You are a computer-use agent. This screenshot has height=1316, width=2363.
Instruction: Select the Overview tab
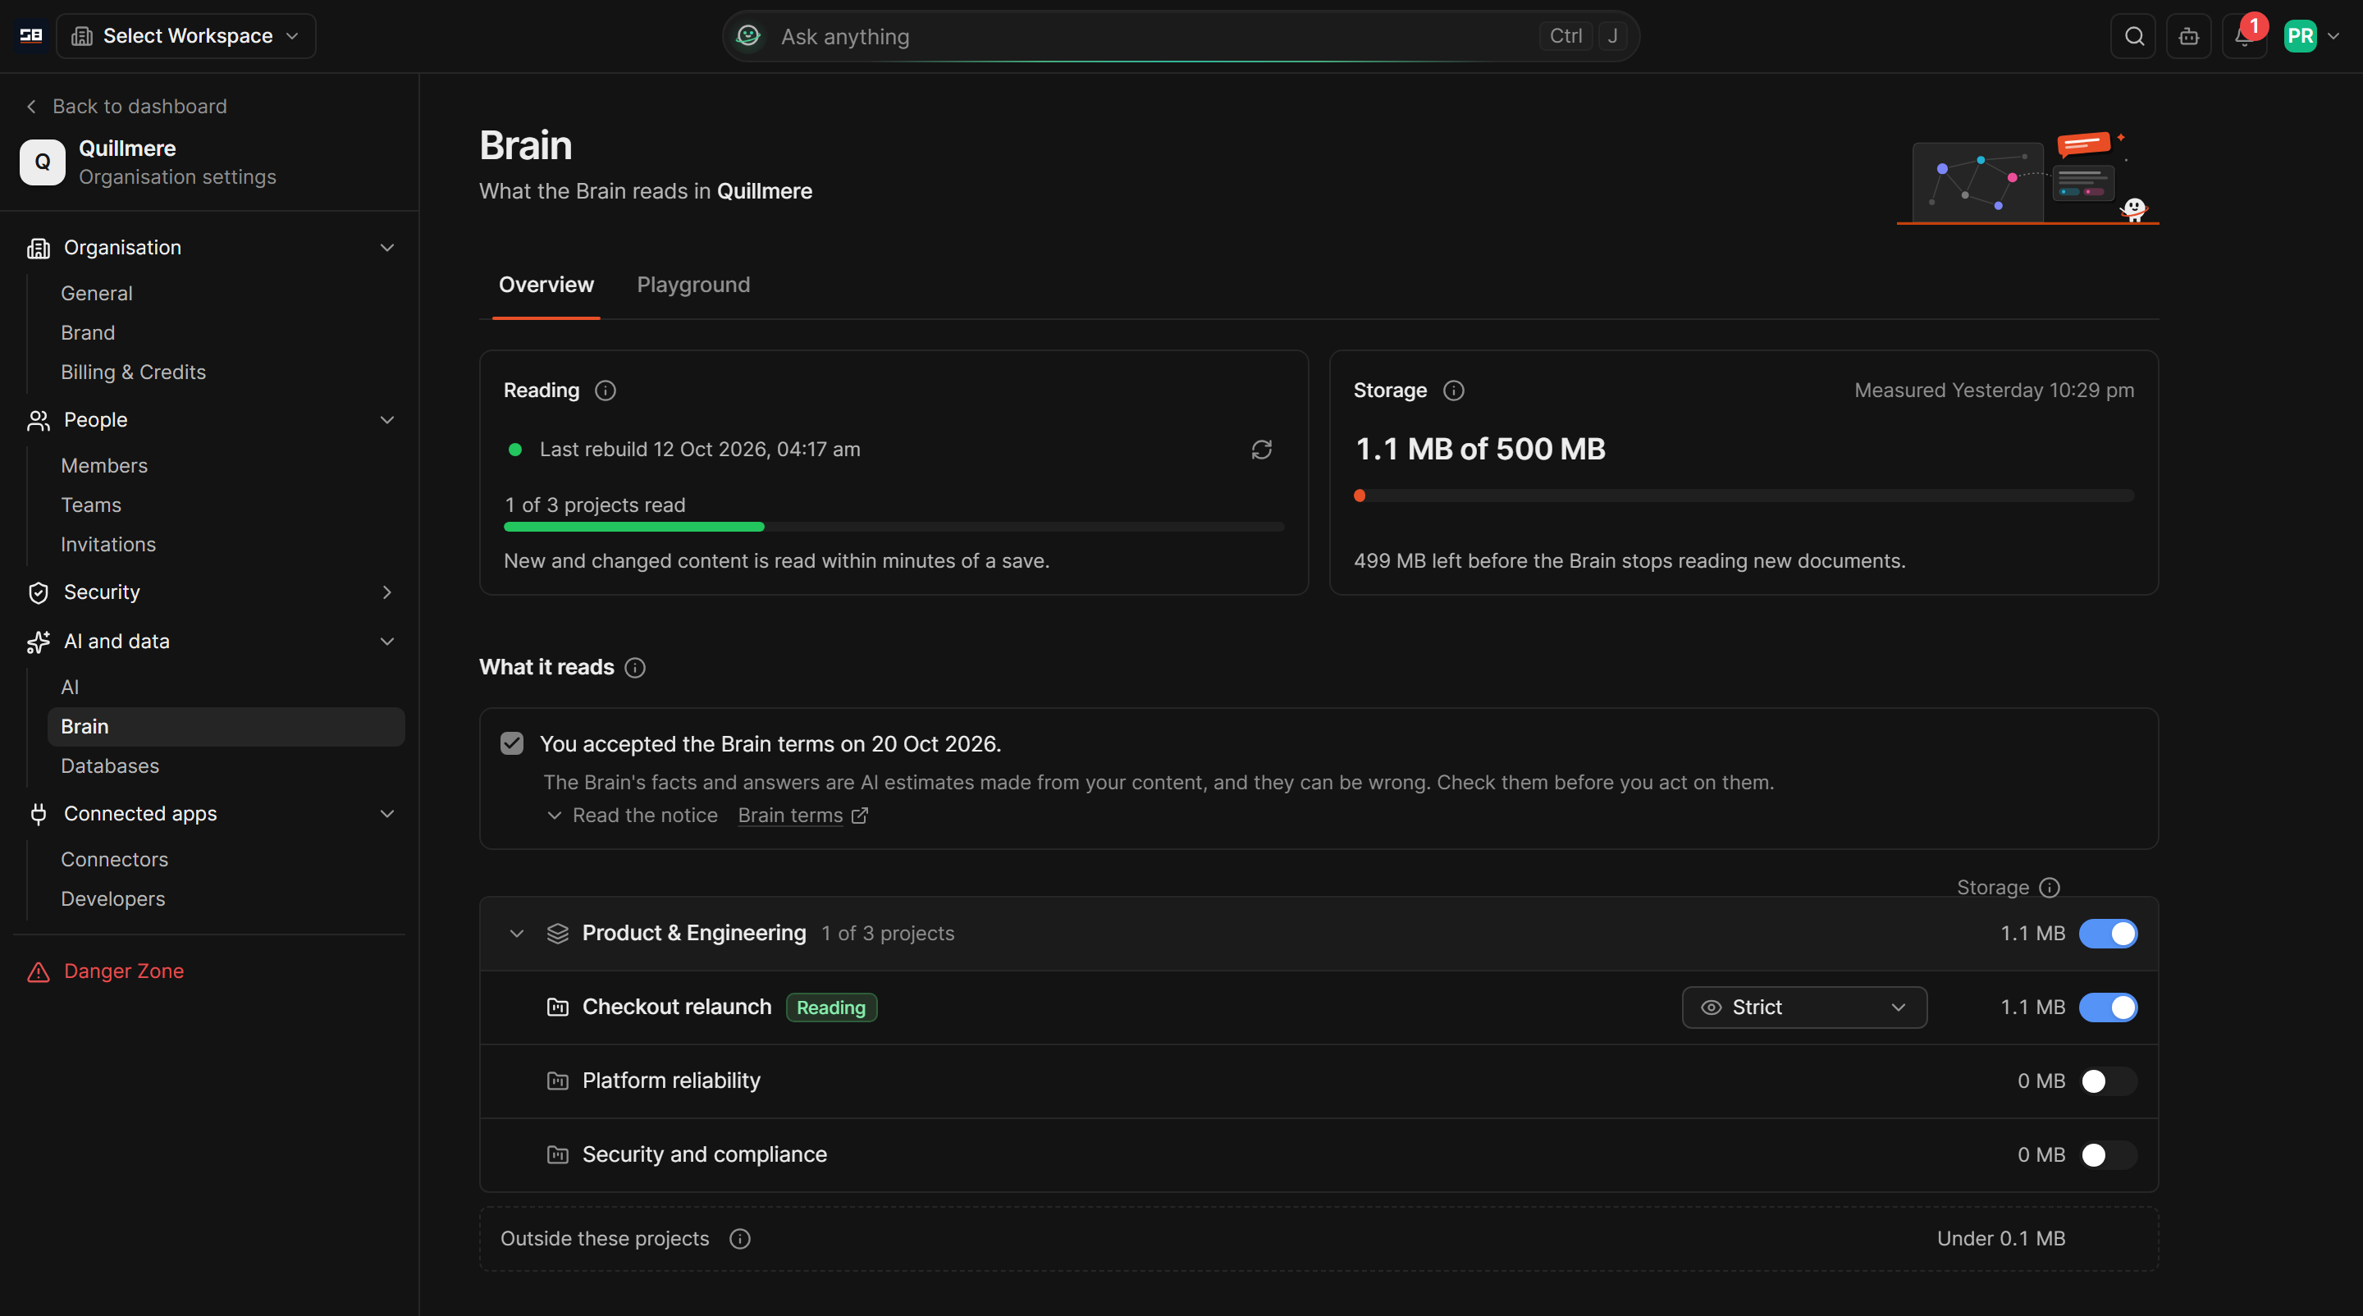tap(546, 286)
